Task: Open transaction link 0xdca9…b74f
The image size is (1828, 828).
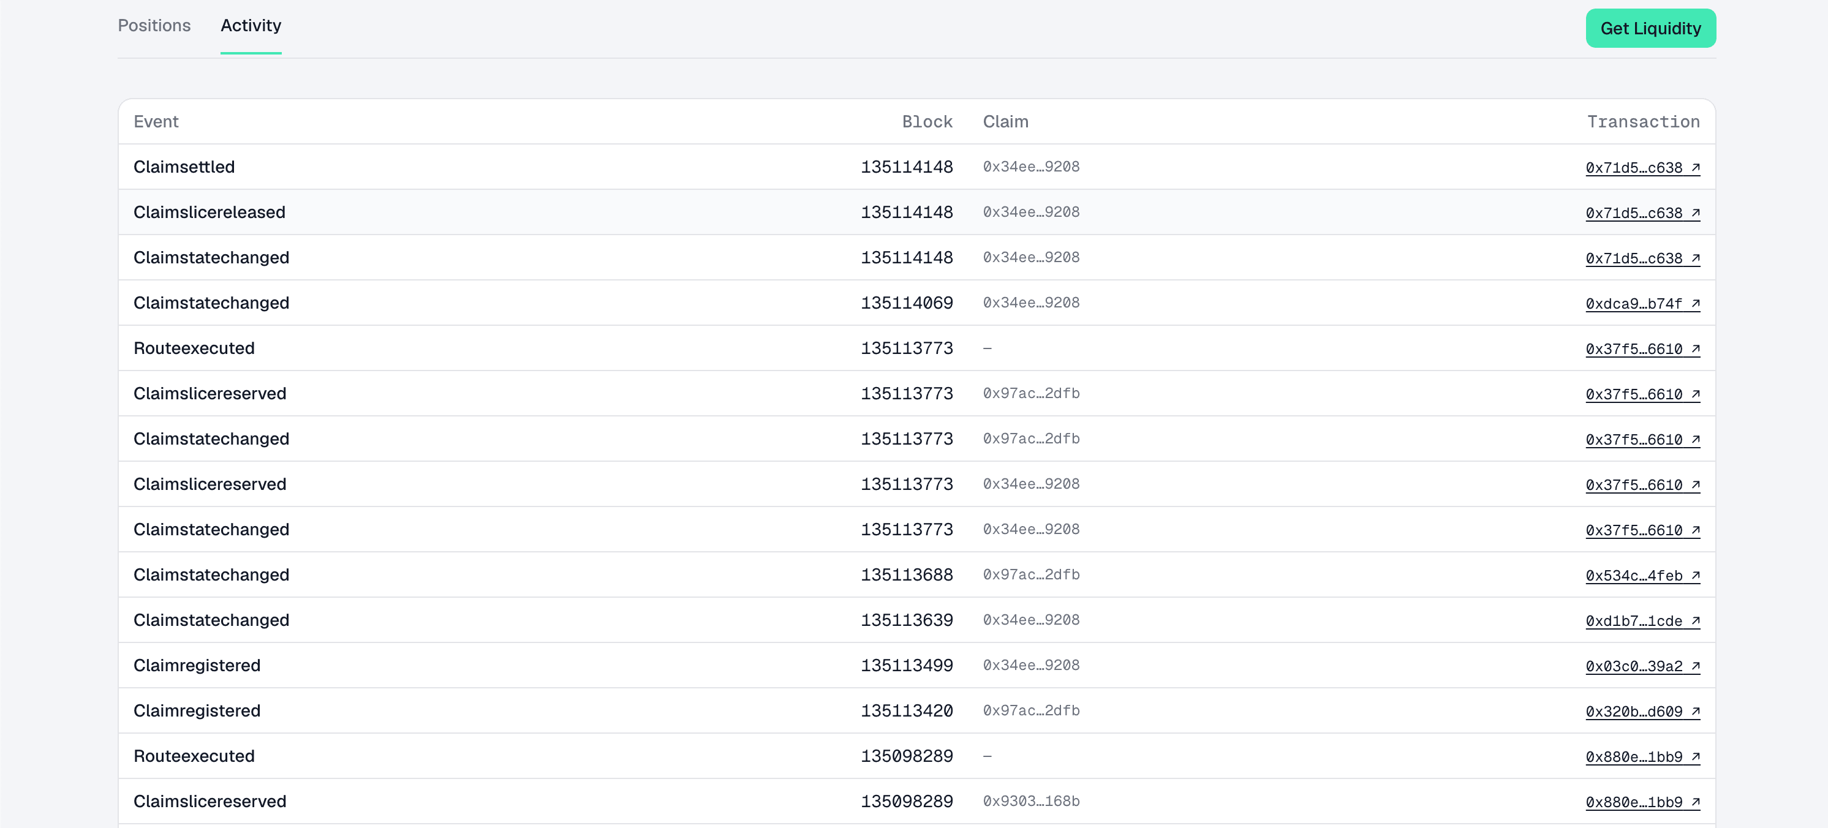Action: click(x=1643, y=304)
